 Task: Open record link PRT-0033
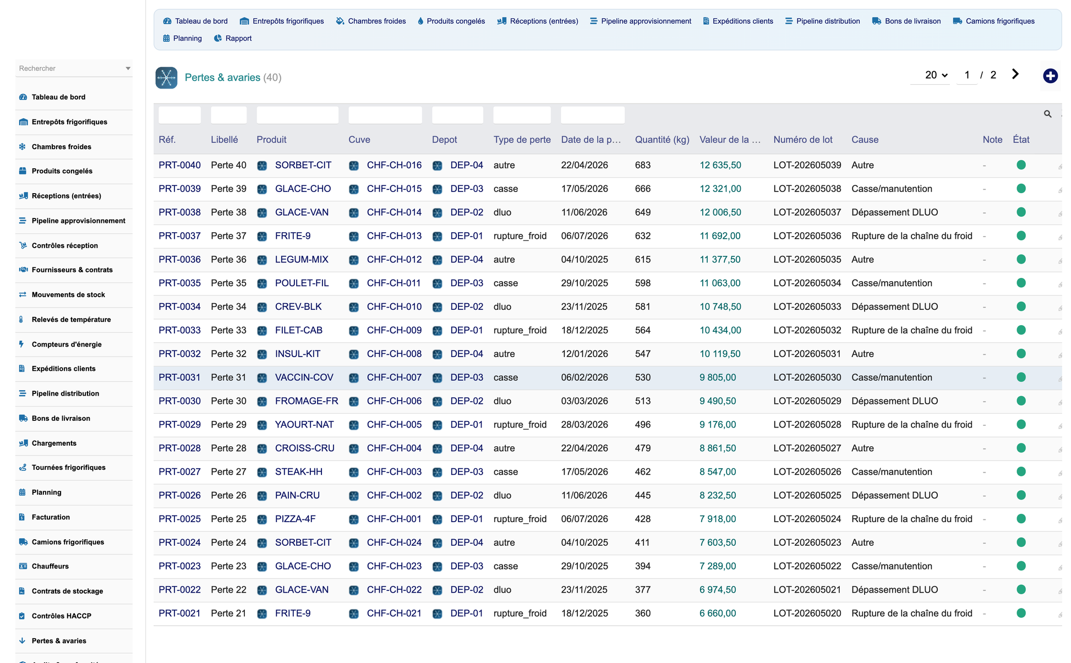tap(179, 330)
